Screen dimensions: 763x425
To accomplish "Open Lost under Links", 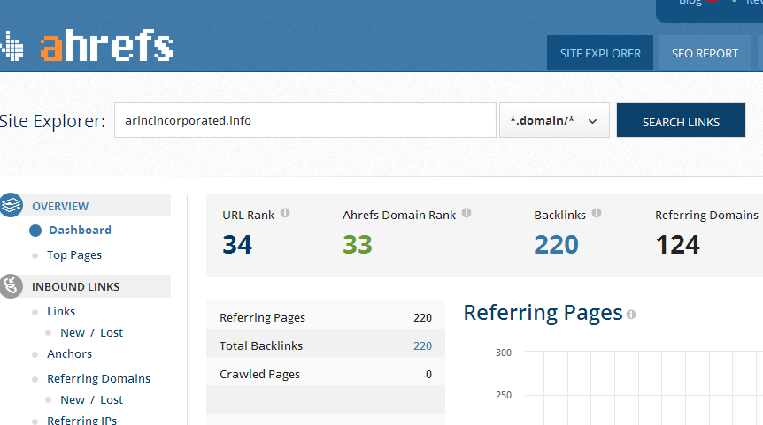I will [x=112, y=333].
